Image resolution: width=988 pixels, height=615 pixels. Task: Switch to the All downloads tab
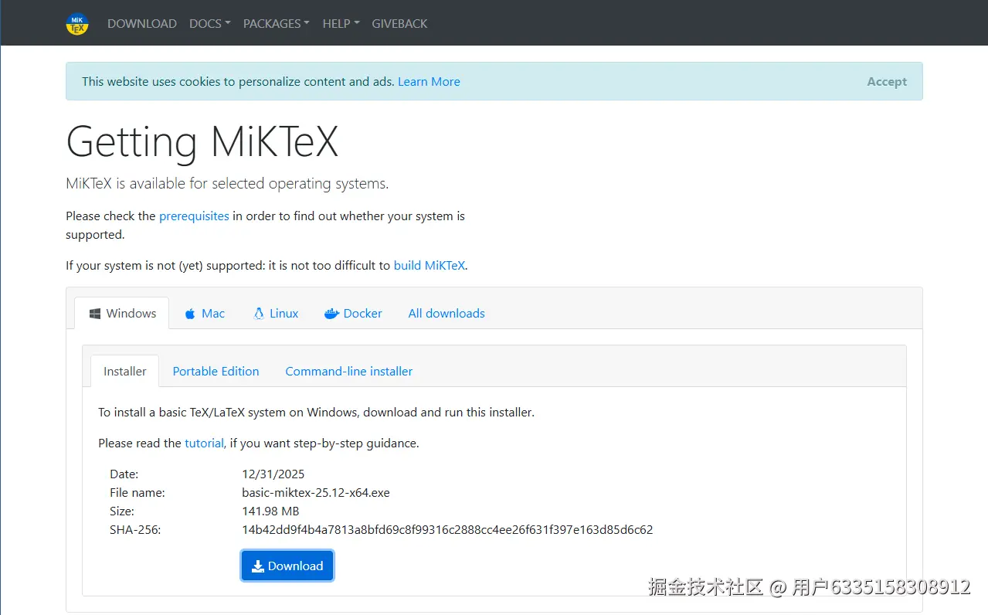point(446,314)
